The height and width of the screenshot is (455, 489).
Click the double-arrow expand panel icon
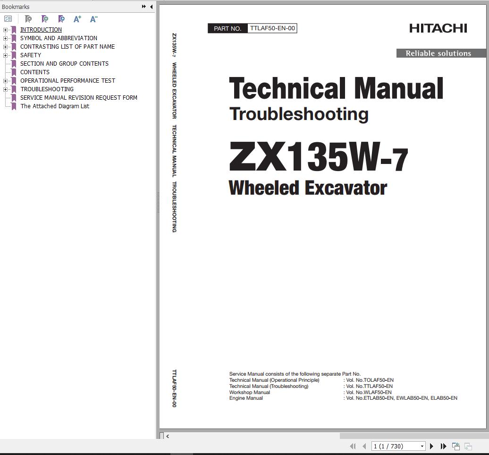click(144, 7)
